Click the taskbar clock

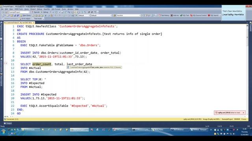(245, 132)
